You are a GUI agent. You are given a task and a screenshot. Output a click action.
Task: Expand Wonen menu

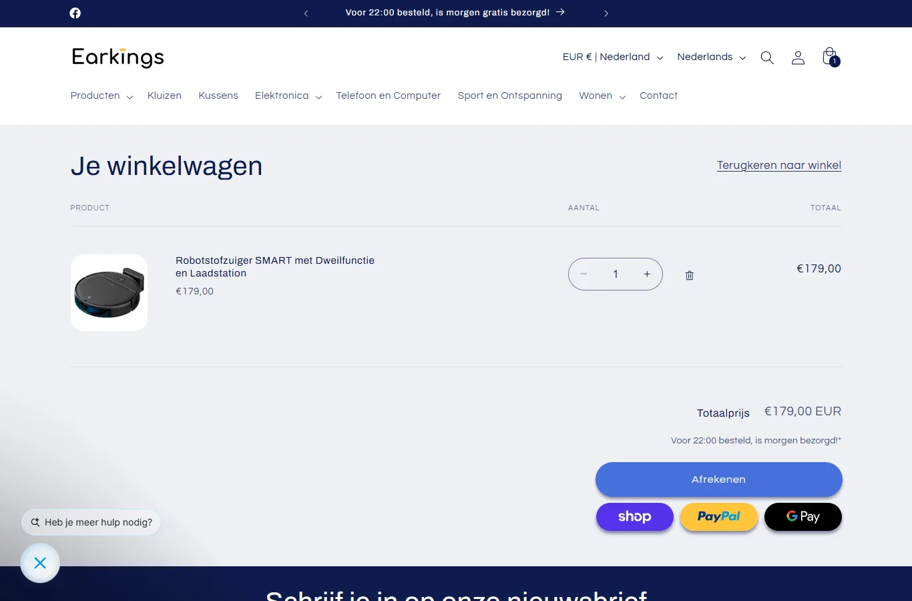pos(602,96)
